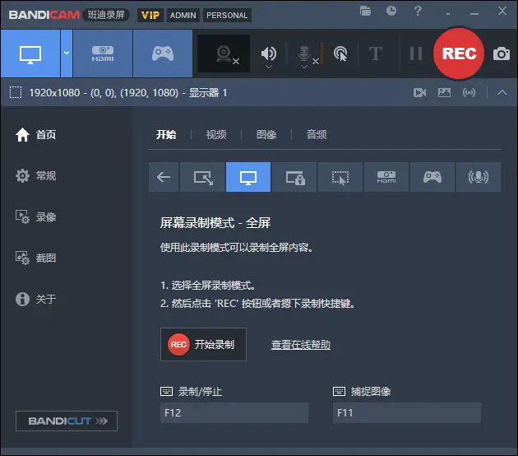Collapse the recording target info bar
The height and width of the screenshot is (456, 518).
click(x=502, y=92)
